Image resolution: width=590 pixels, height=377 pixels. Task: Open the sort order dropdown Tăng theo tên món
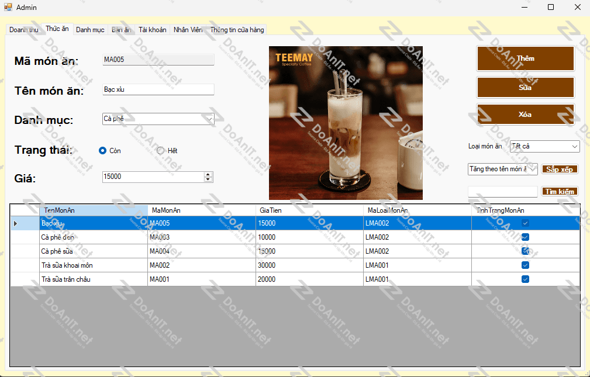point(532,169)
